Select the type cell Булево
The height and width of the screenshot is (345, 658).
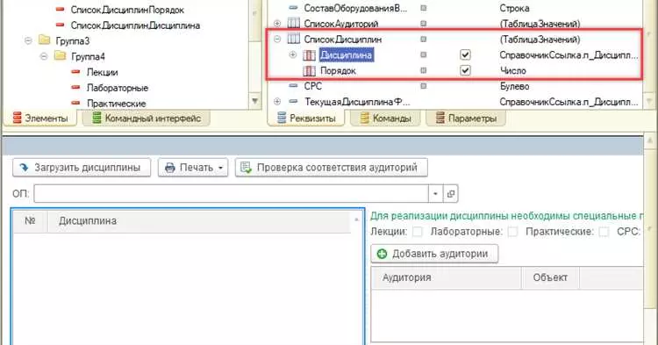pos(514,86)
